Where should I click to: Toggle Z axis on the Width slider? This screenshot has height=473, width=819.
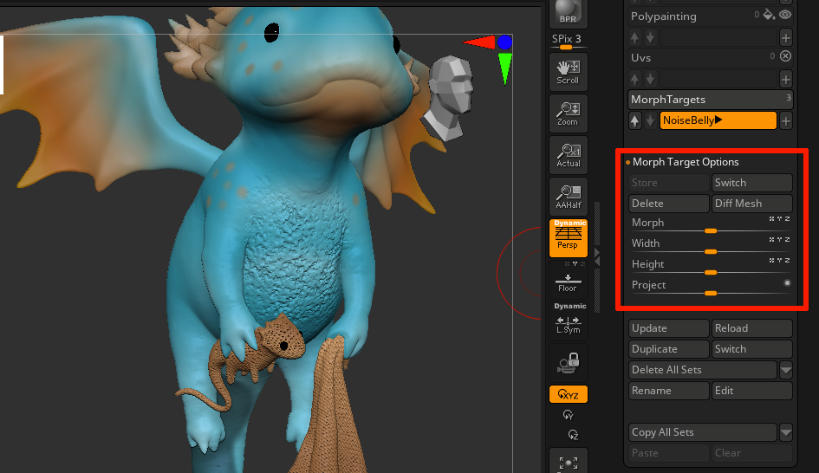[x=787, y=240]
